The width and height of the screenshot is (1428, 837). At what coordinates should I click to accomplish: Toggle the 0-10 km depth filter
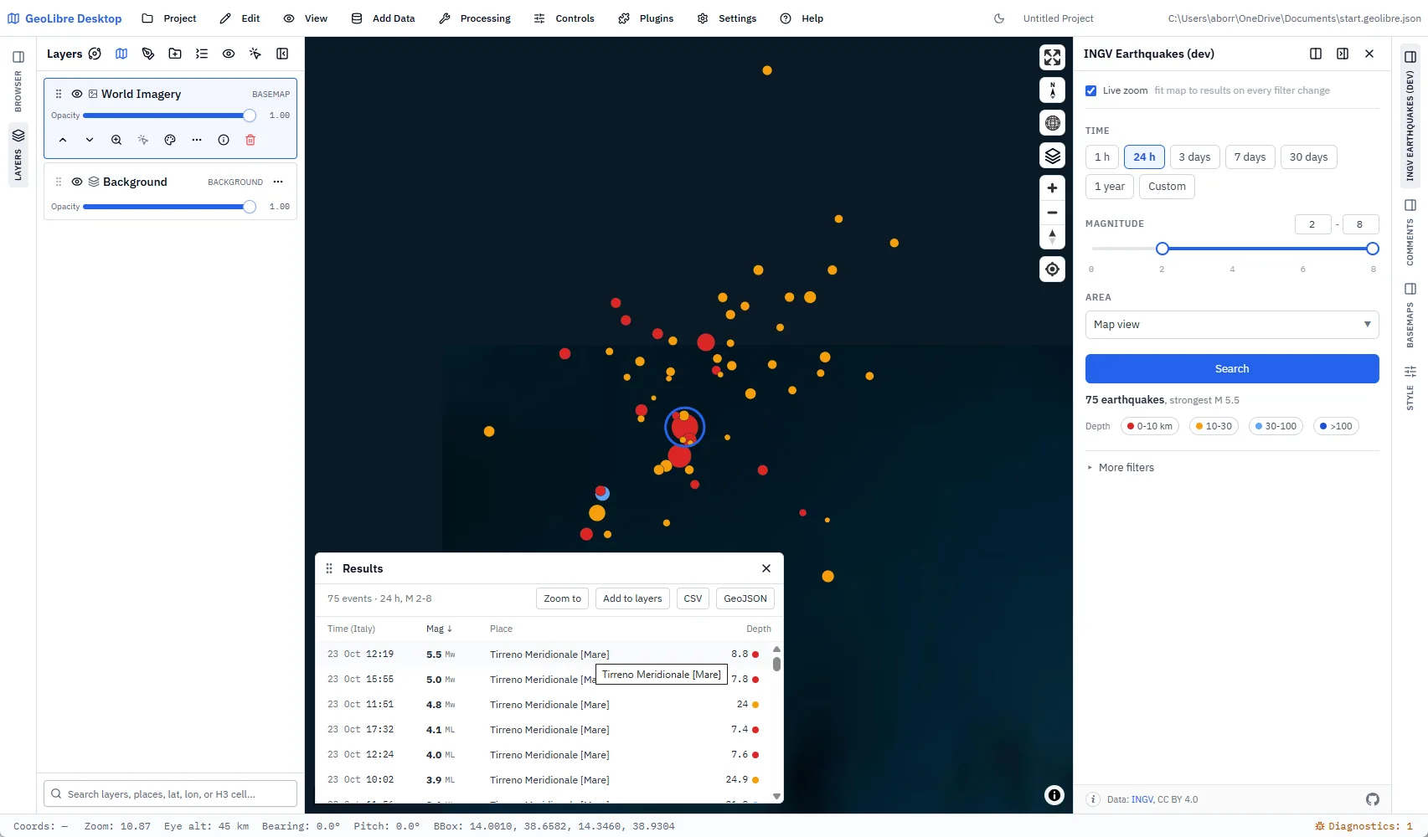click(x=1149, y=426)
